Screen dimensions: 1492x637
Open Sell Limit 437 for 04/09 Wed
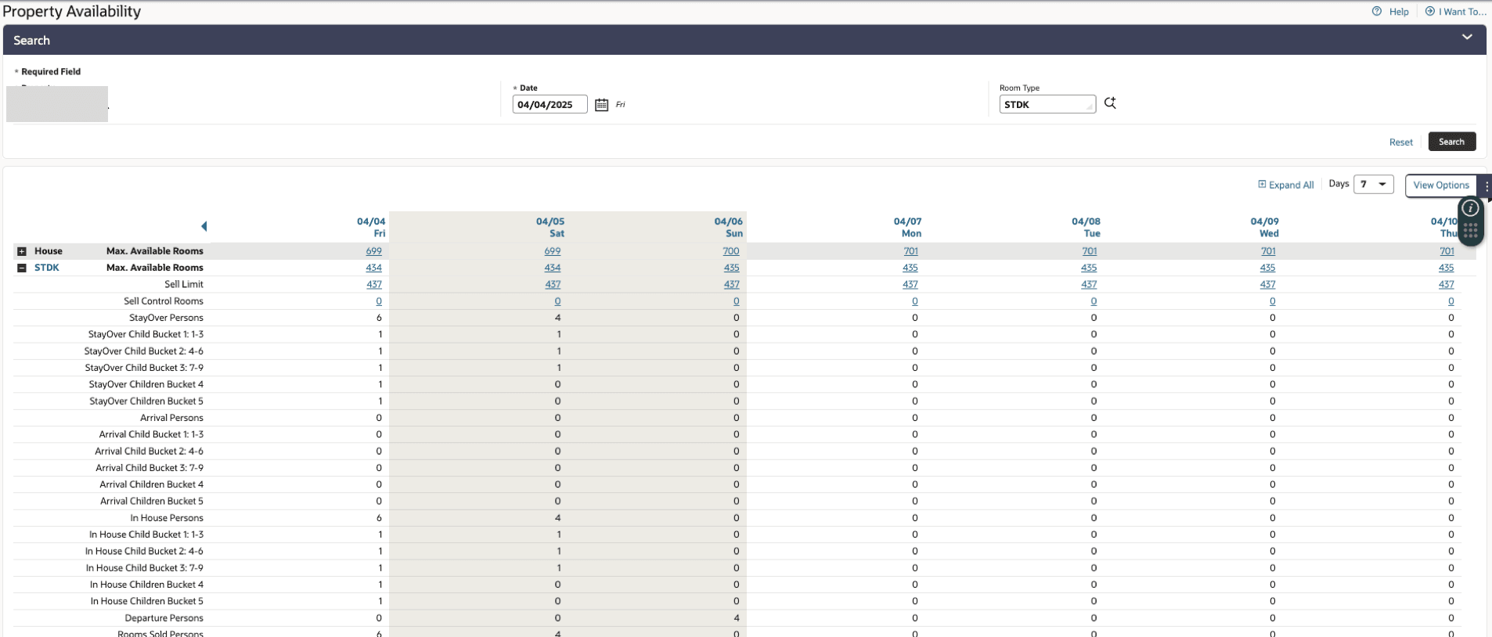[x=1268, y=285]
